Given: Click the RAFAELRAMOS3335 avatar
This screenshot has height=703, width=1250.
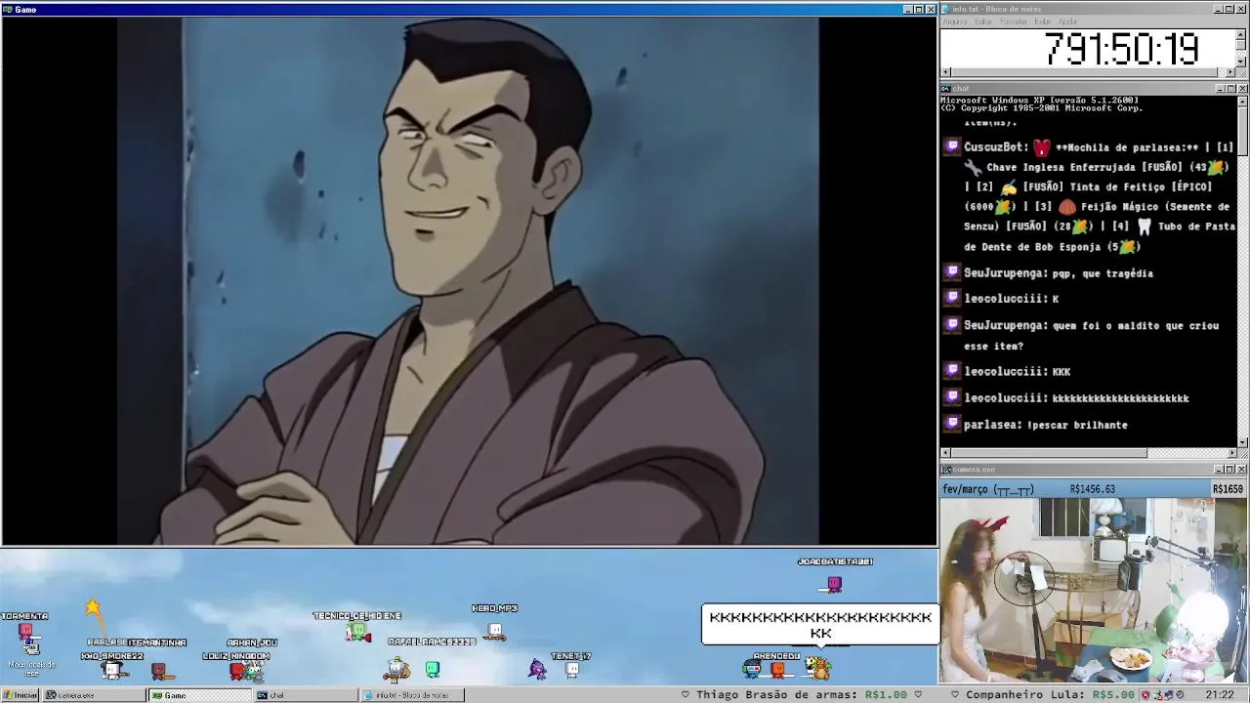Looking at the screenshot, I should pyautogui.click(x=398, y=670).
